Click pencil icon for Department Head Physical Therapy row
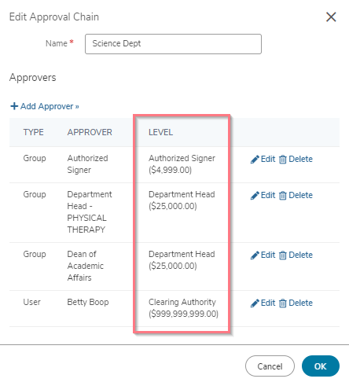Image resolution: width=349 pixels, height=386 pixels. coord(255,196)
